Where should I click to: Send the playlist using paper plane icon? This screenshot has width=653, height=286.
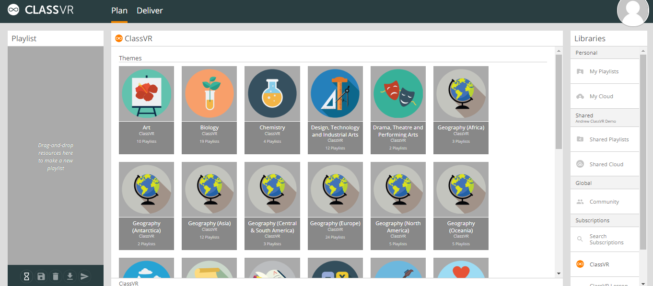84,276
